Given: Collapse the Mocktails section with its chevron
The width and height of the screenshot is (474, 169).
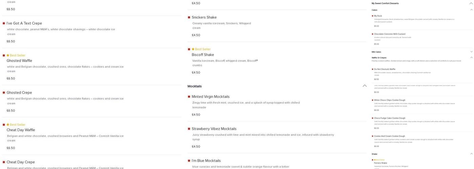Looking at the screenshot, I should coord(365,86).
